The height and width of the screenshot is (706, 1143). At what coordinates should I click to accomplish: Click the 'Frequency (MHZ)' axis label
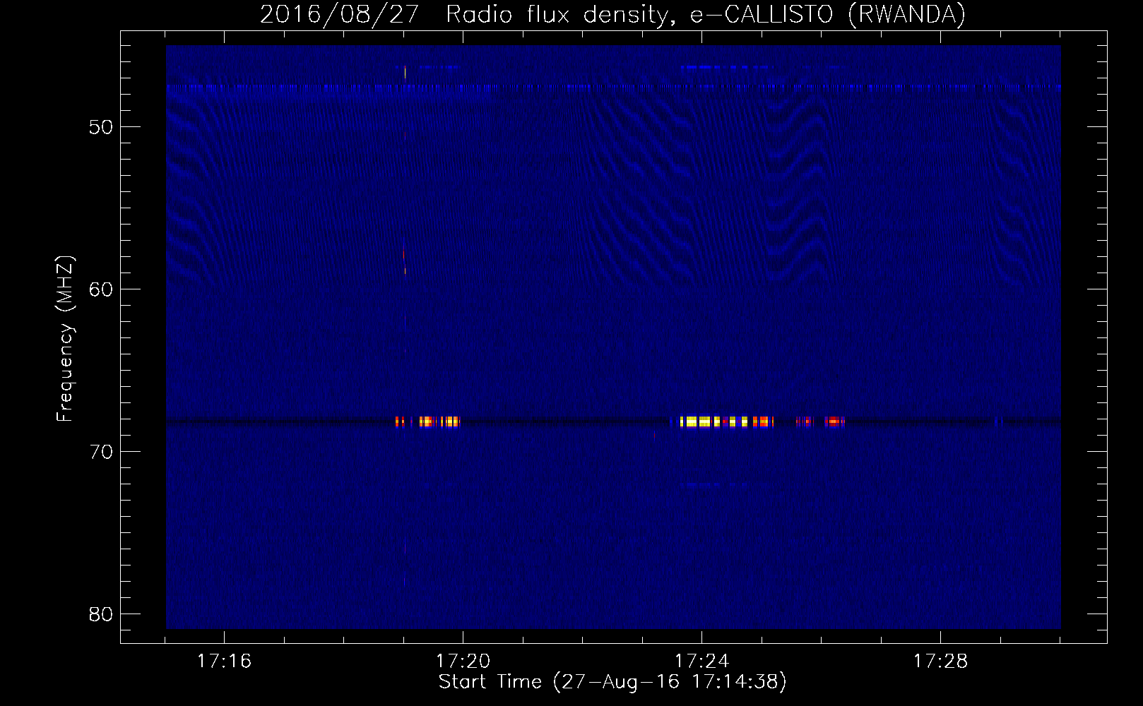[x=65, y=339]
